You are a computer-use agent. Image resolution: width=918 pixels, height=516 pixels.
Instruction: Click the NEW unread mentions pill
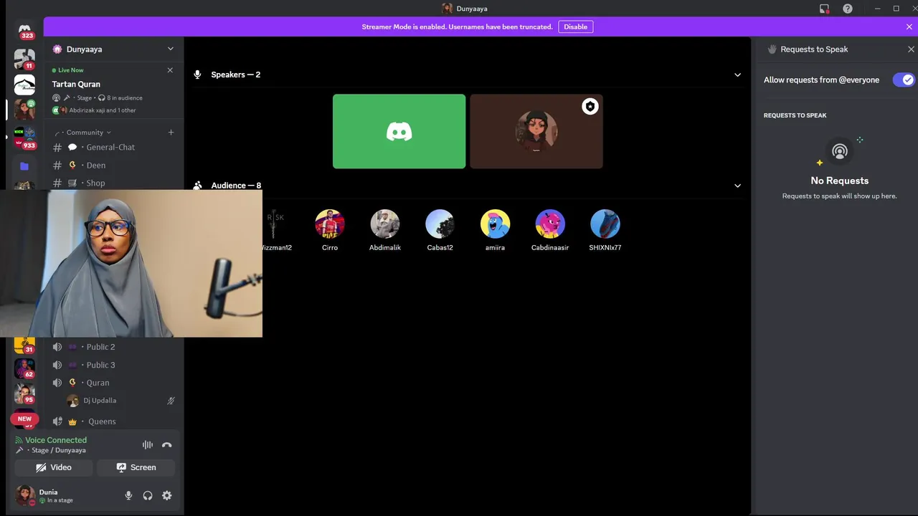pyautogui.click(x=24, y=419)
